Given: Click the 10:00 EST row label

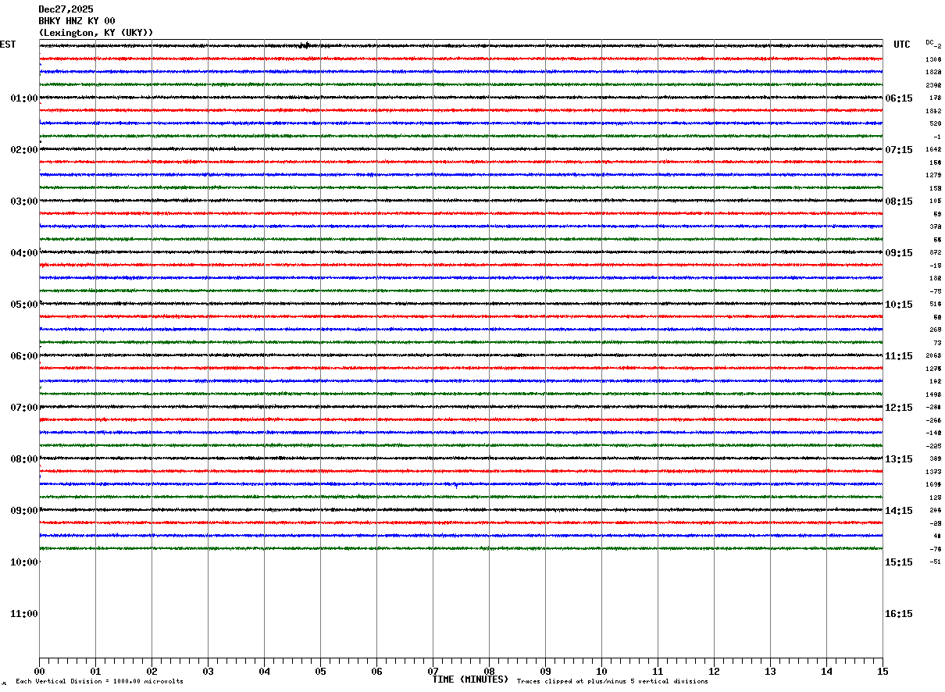Looking at the screenshot, I should (x=23, y=562).
